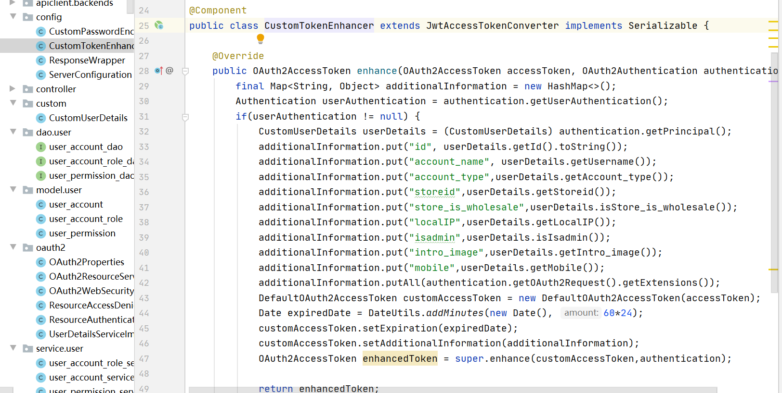Open user_account_role_se class under service.user
The image size is (782, 393).
pos(91,363)
